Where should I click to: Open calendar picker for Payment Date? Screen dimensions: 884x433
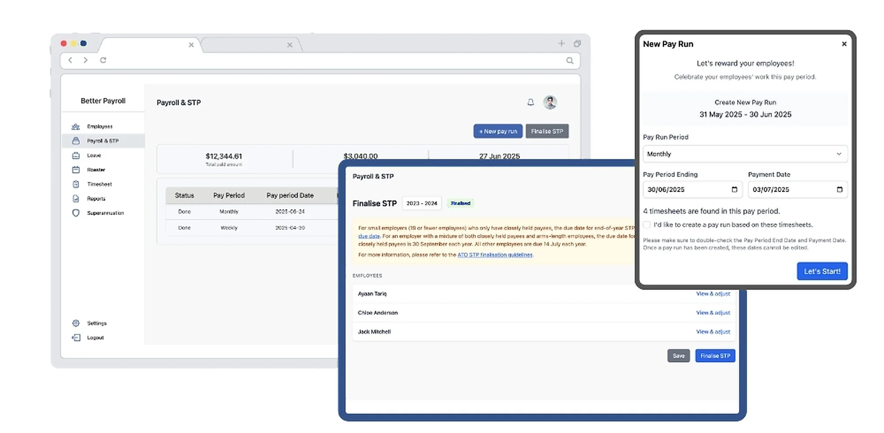pyautogui.click(x=839, y=190)
